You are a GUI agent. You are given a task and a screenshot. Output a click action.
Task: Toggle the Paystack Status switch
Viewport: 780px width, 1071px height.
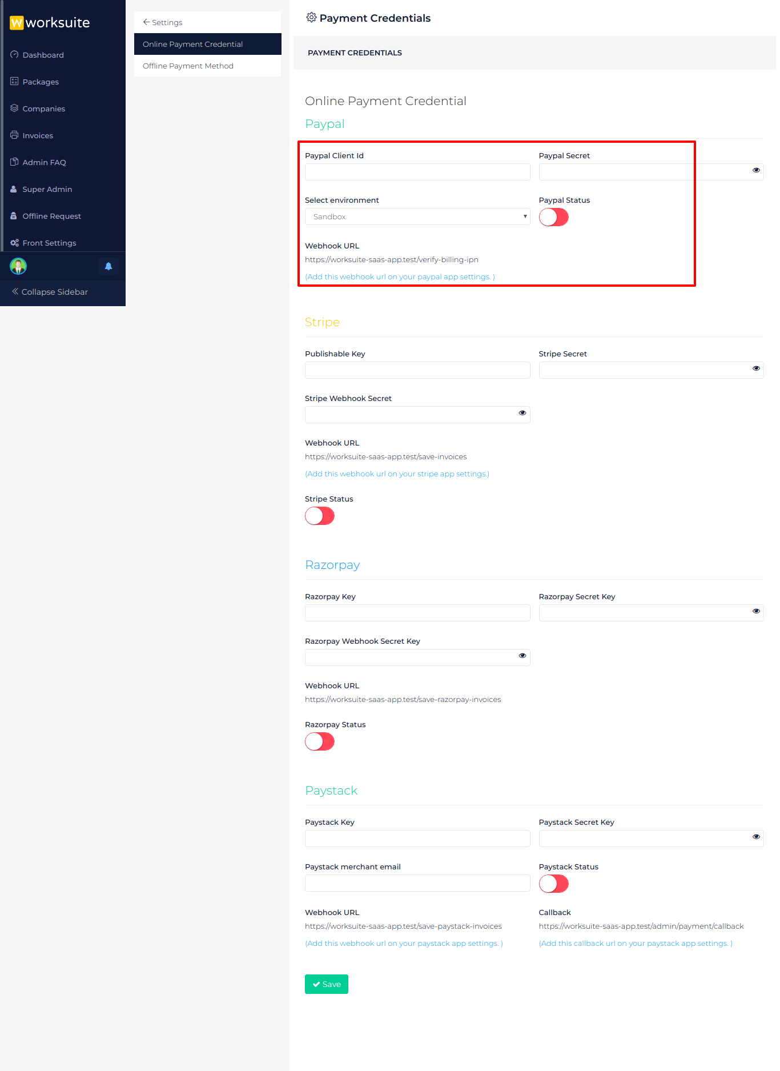pos(554,884)
